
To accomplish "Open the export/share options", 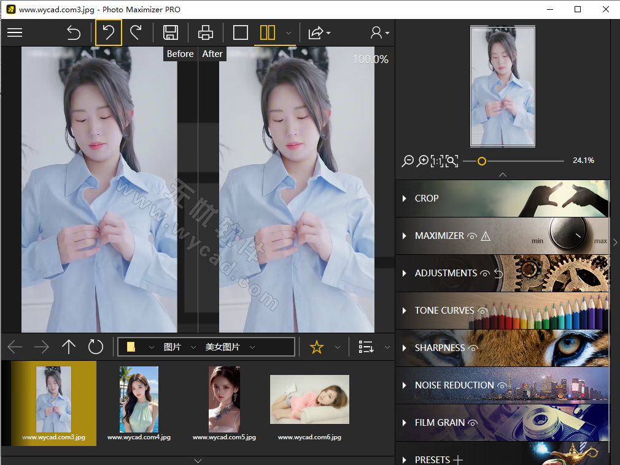I will 316,32.
